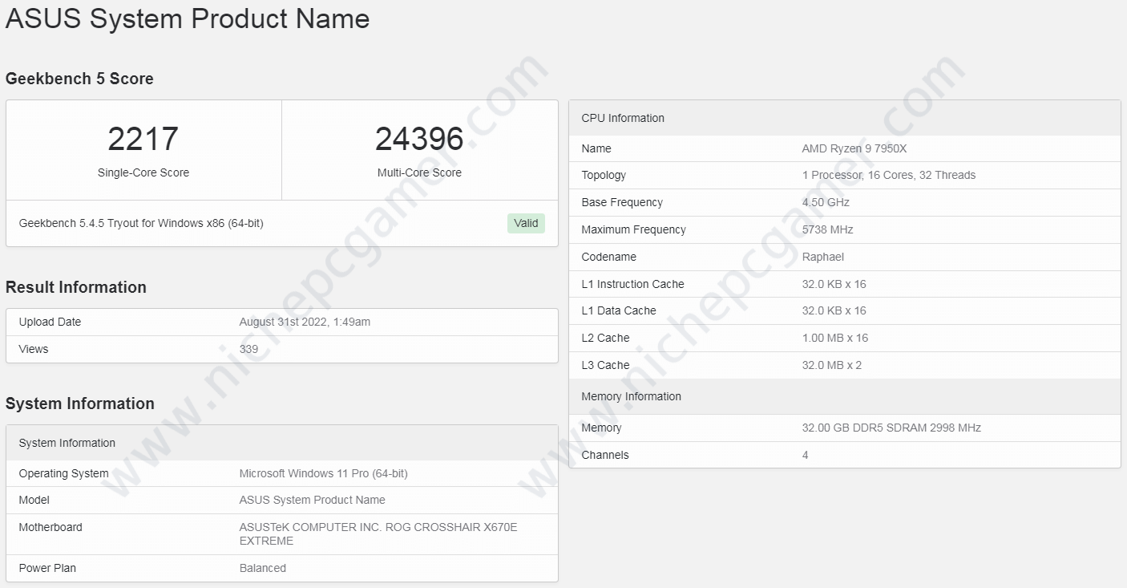Screen dimensions: 1127x588
Task: Click the Operating System label
Action: (x=64, y=473)
